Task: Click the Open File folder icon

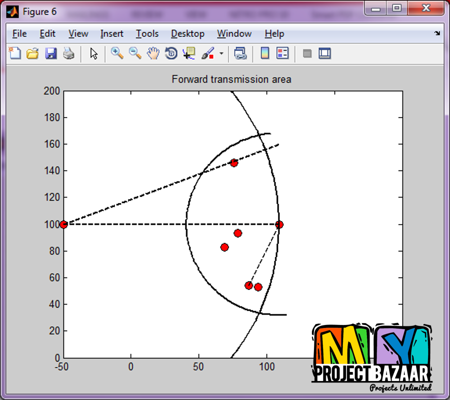Action: pos(32,53)
